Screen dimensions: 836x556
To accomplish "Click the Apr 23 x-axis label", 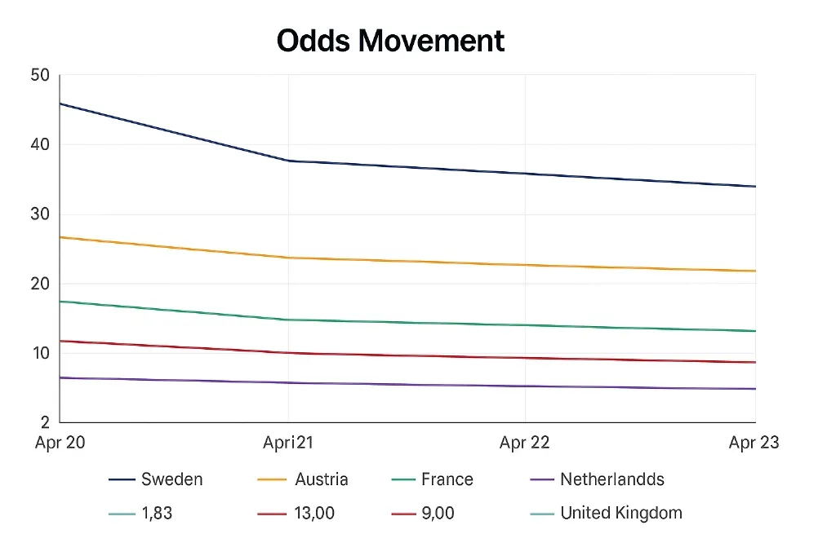I will click(754, 443).
